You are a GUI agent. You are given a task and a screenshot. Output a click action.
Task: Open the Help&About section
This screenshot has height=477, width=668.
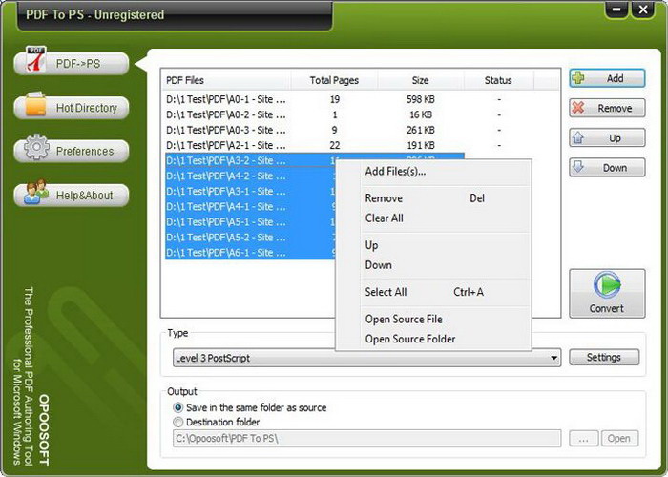[72, 196]
